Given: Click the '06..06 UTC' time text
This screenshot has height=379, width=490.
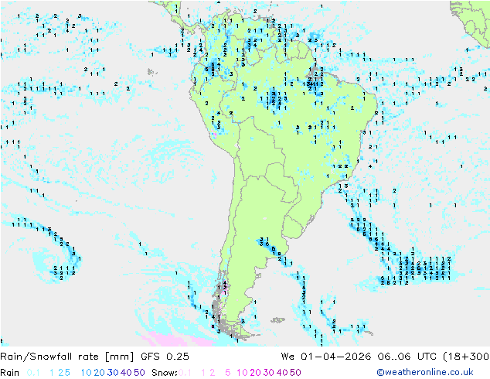Looking at the screenshot, I should coord(407,357).
